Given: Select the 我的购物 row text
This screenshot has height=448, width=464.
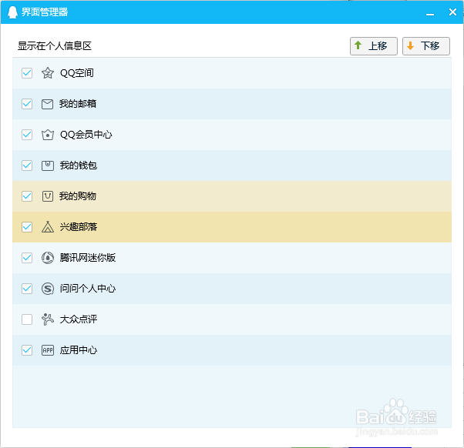Looking at the screenshot, I should 78,196.
